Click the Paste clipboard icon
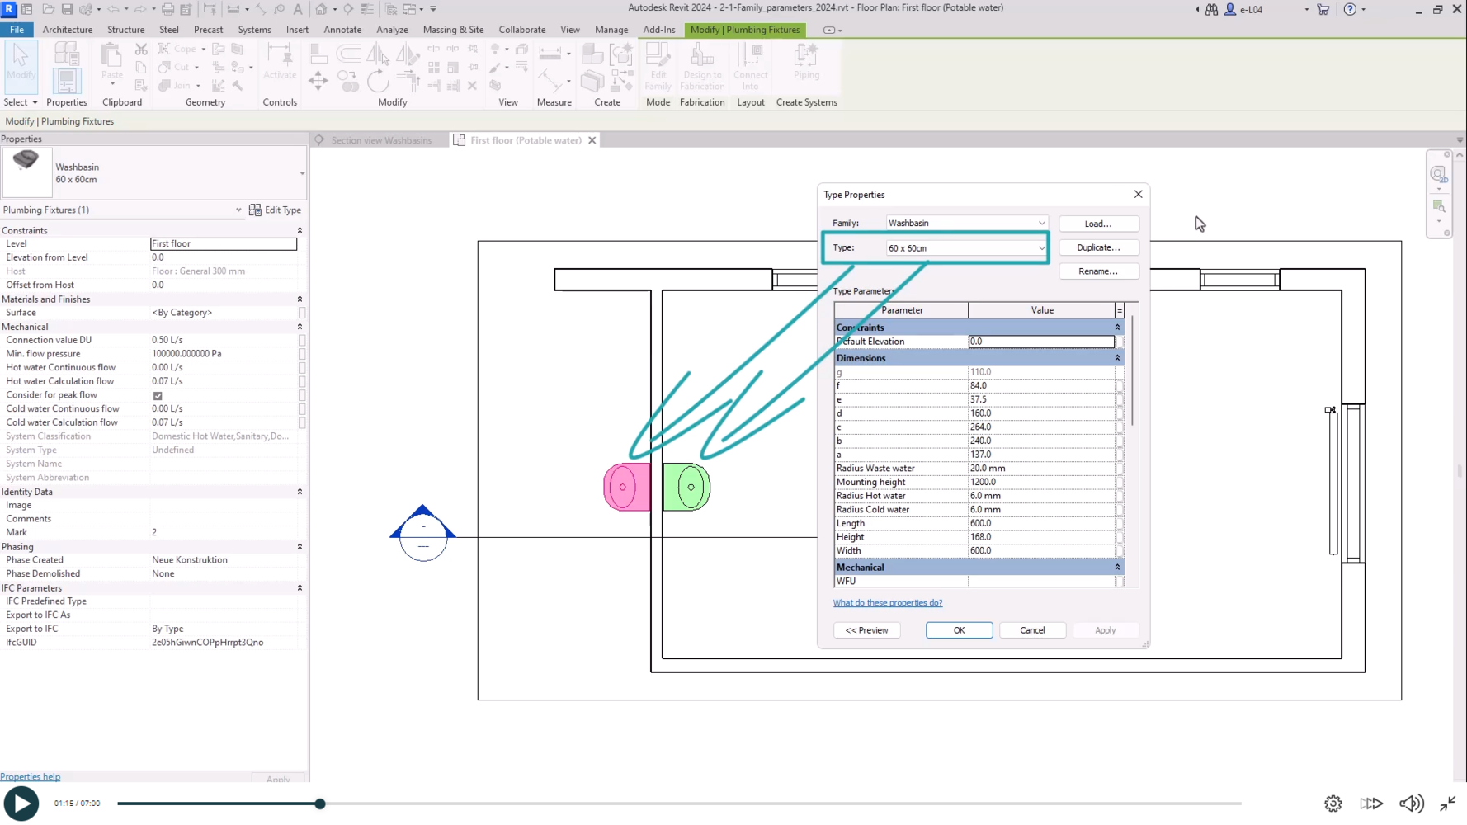This screenshot has width=1467, height=825. click(111, 63)
